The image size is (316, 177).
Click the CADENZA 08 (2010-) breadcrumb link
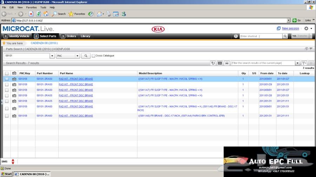(x=44, y=43)
